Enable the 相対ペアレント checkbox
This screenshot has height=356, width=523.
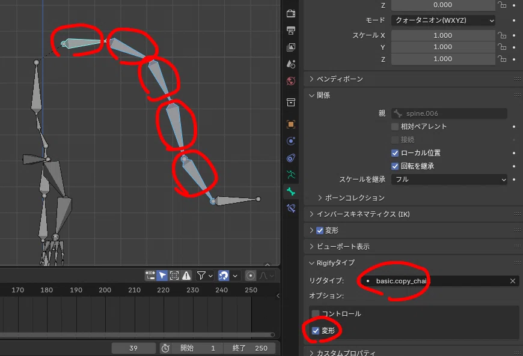395,127
